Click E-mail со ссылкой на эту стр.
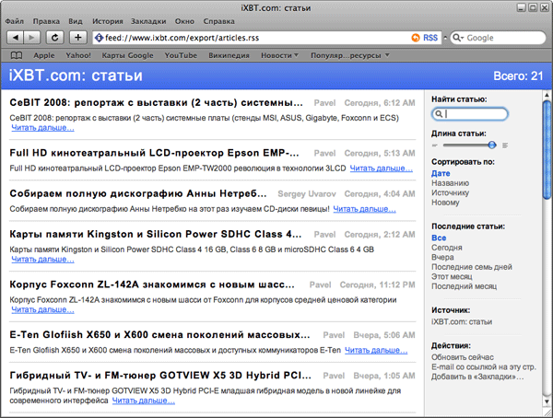Image resolution: width=553 pixels, height=418 pixels. point(484,366)
